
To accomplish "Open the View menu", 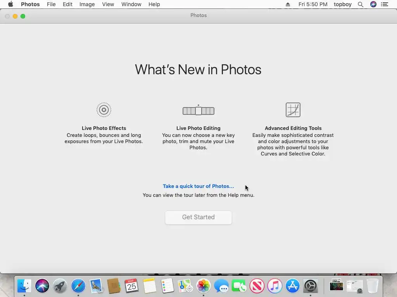I will (108, 4).
